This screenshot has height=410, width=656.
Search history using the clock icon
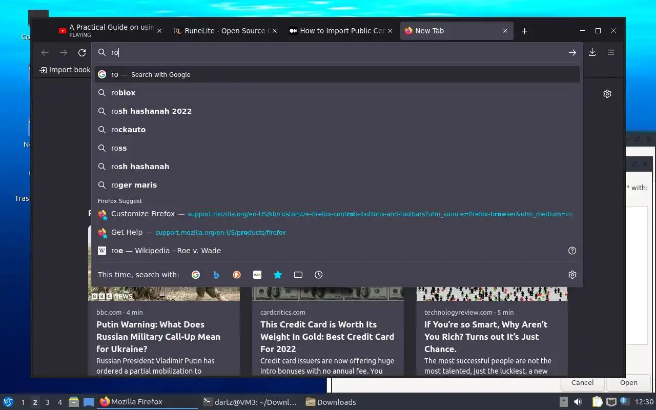[319, 275]
